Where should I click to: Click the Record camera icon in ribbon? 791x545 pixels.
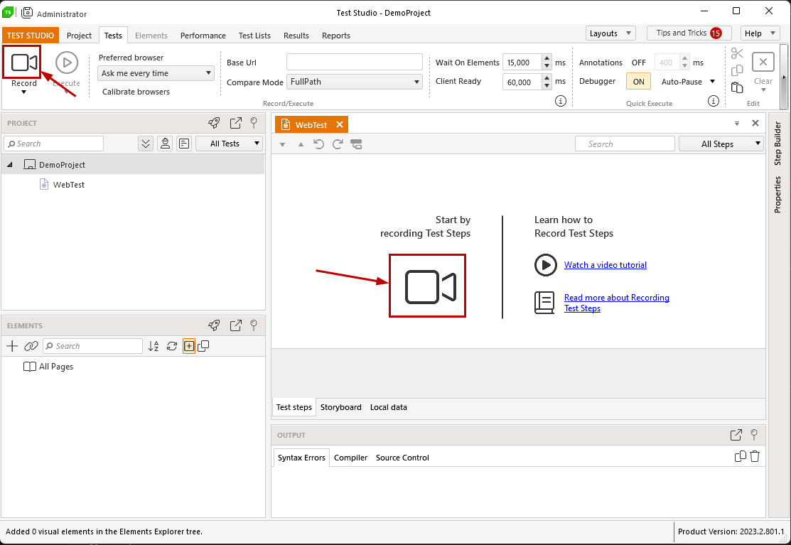[x=23, y=63]
